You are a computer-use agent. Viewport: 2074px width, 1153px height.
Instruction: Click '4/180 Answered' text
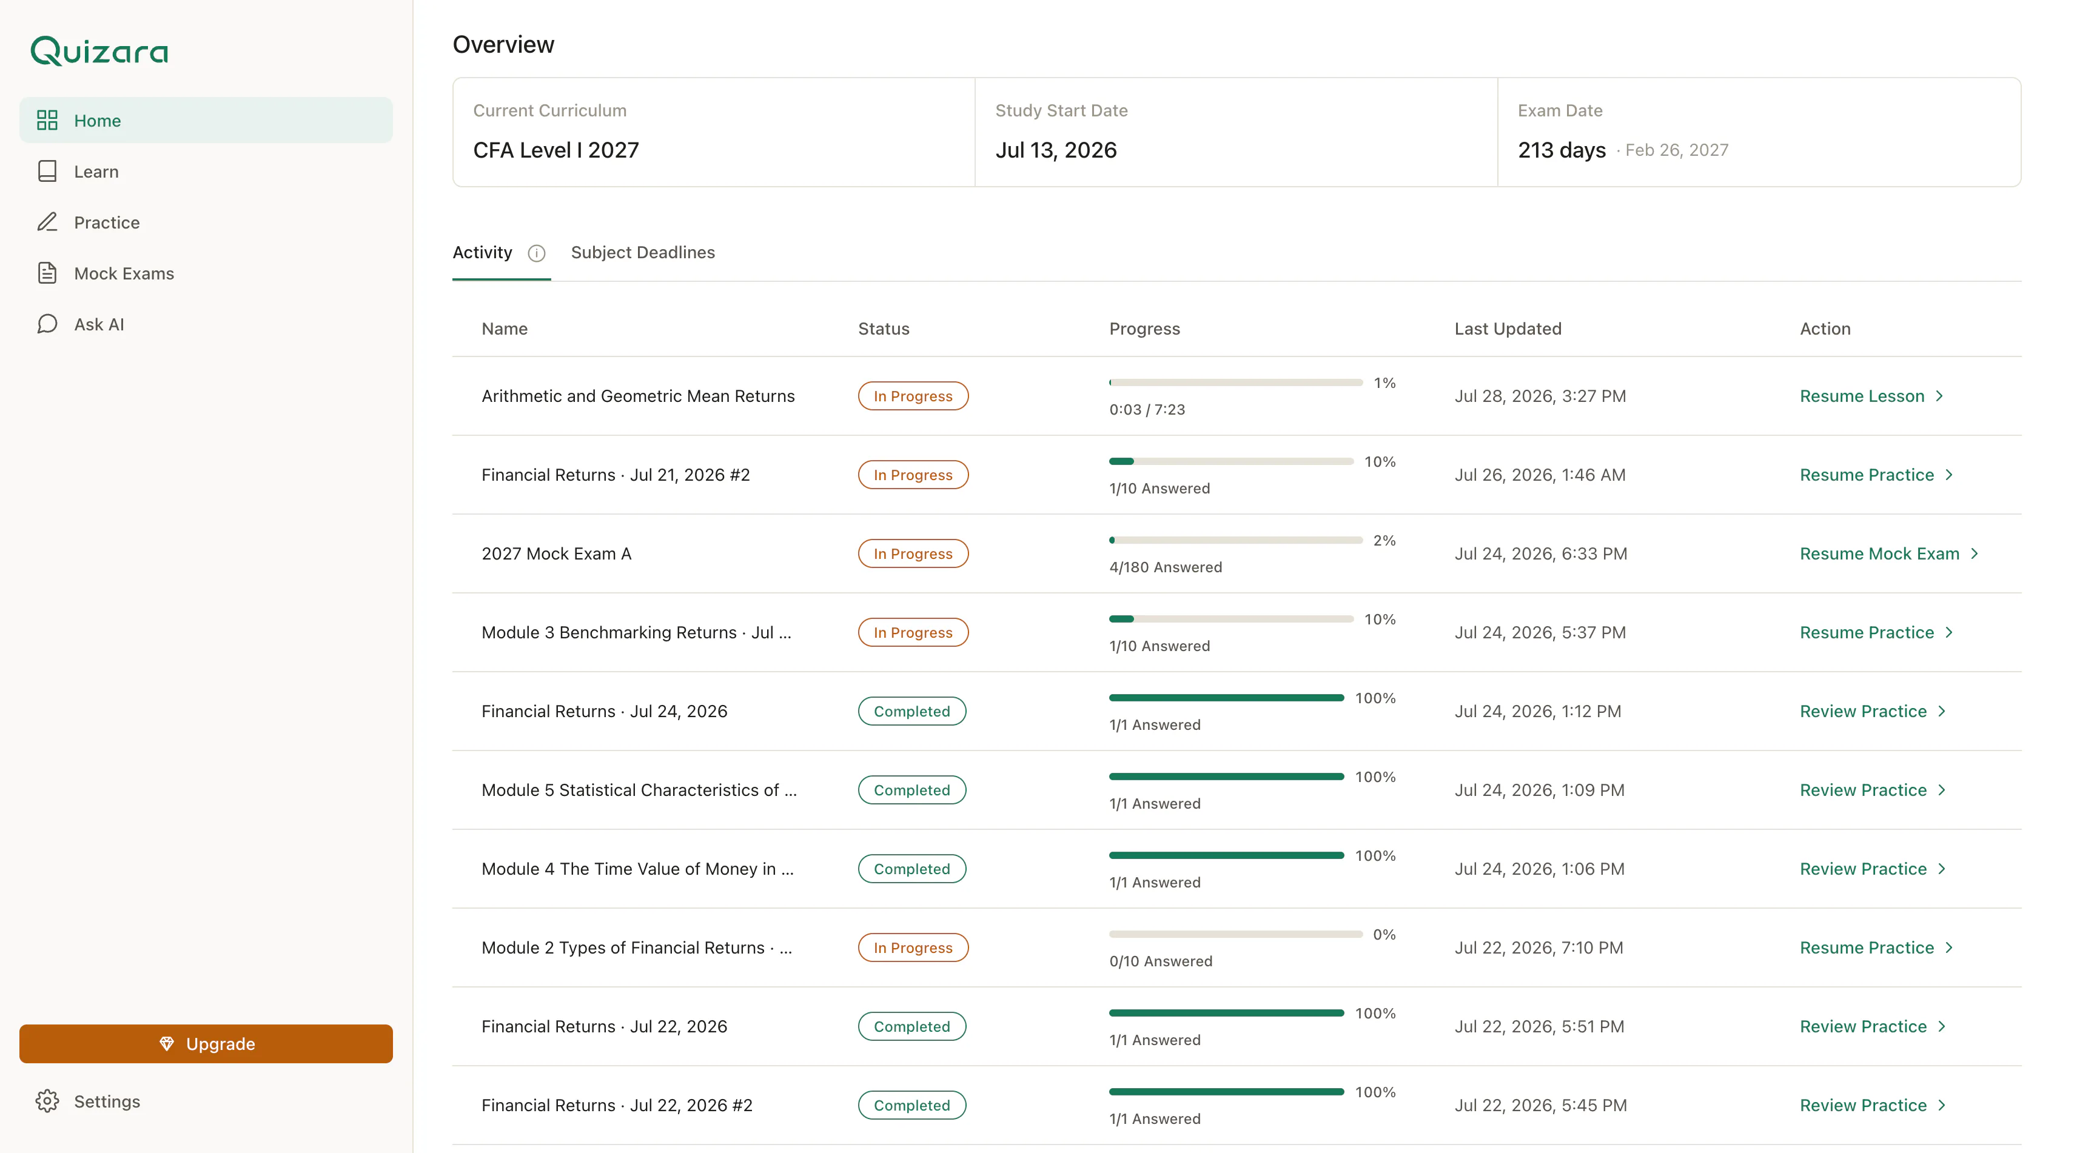(x=1165, y=567)
